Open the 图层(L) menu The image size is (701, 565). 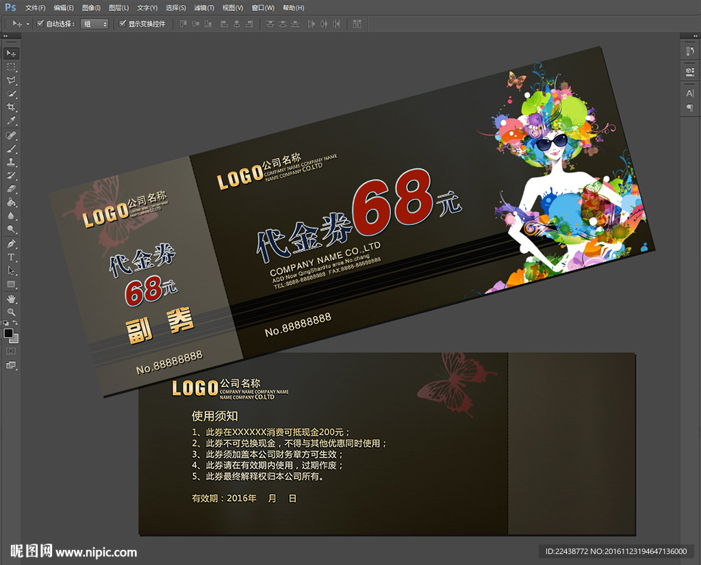pyautogui.click(x=118, y=8)
